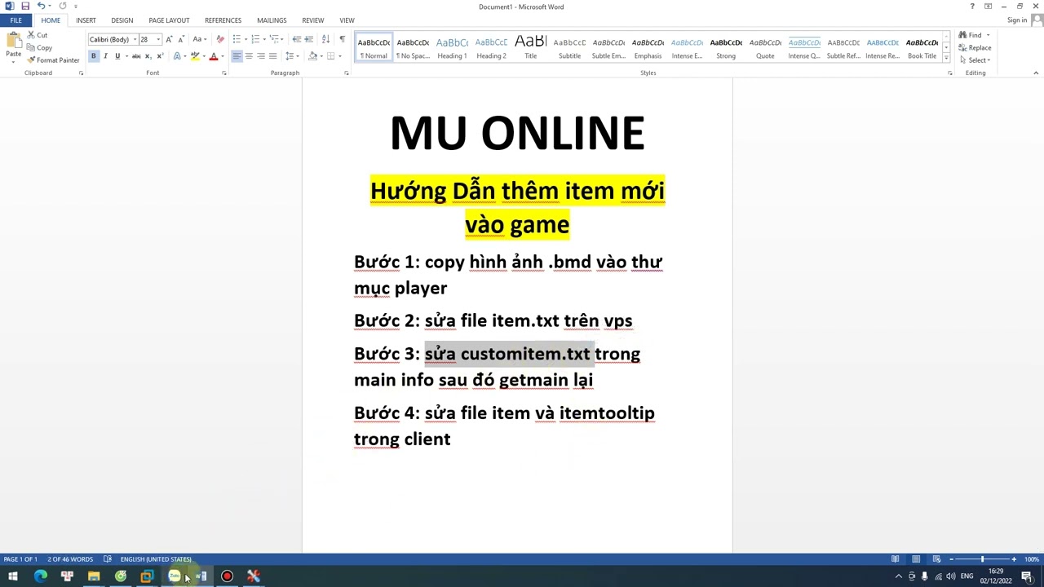The width and height of the screenshot is (1044, 587).
Task: Apply subscript formatting
Action: click(x=148, y=56)
